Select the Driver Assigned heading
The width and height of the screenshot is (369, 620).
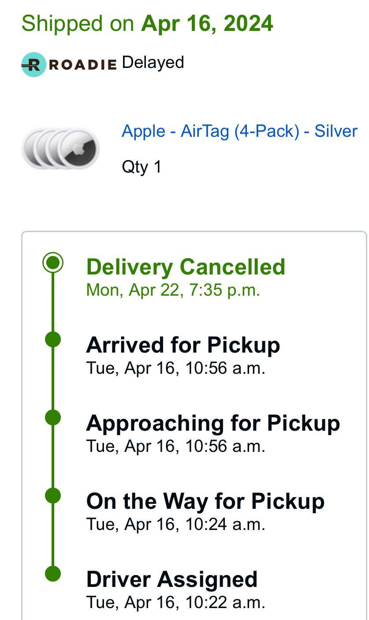point(172,579)
